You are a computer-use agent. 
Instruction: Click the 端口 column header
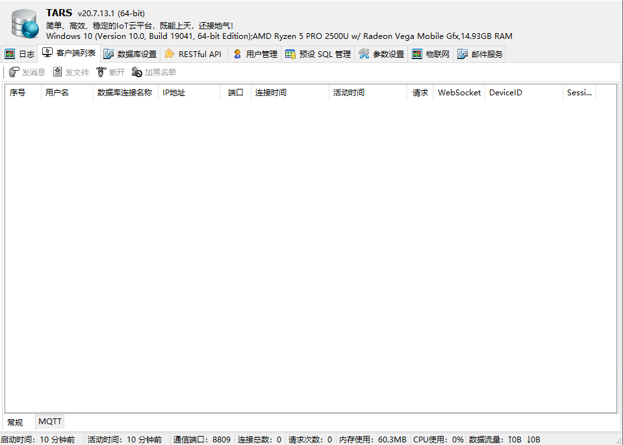(236, 92)
